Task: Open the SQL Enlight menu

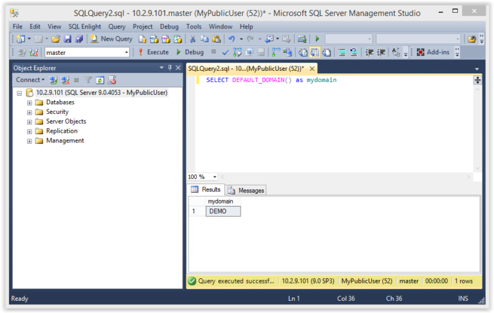Action: coord(85,26)
